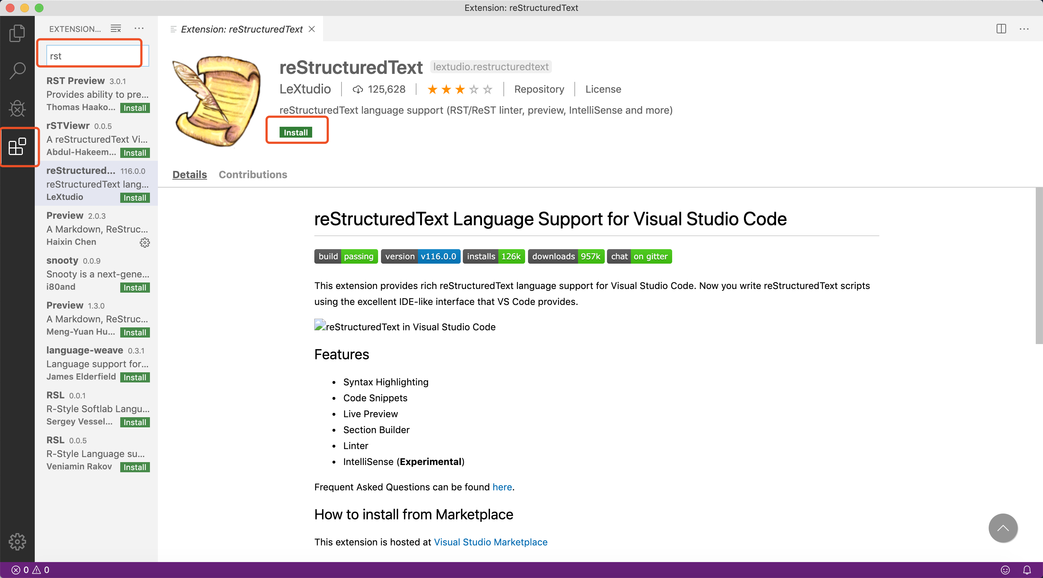Image resolution: width=1043 pixels, height=578 pixels.
Task: Install the reStructuredText extension
Action: point(296,132)
